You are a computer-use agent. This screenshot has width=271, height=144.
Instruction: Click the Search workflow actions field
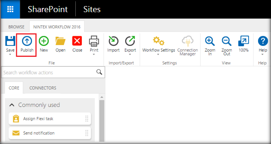click(x=49, y=73)
